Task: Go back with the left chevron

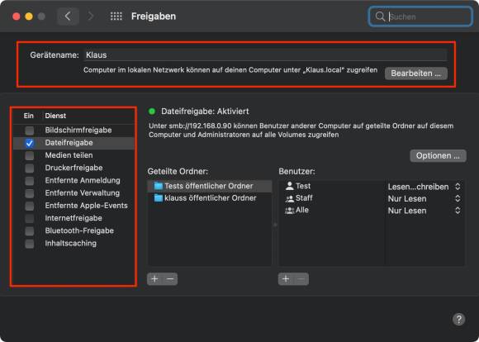Action: (x=68, y=17)
